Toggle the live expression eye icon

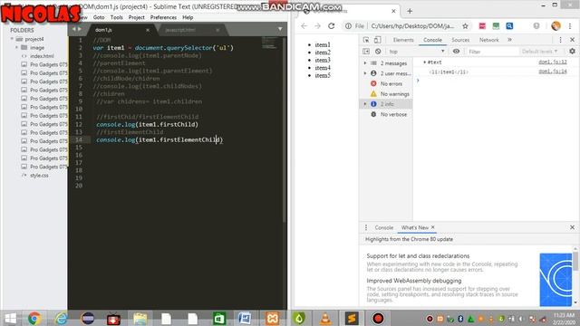pos(456,52)
